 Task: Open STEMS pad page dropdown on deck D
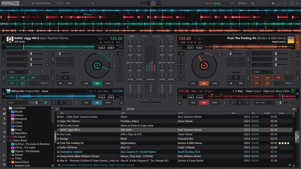pyautogui.click(x=262, y=72)
